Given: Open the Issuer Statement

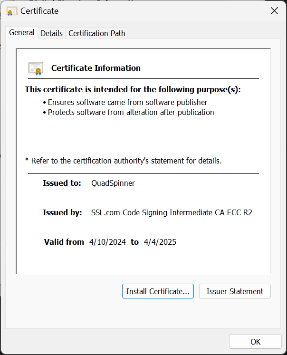Looking at the screenshot, I should 235,291.
